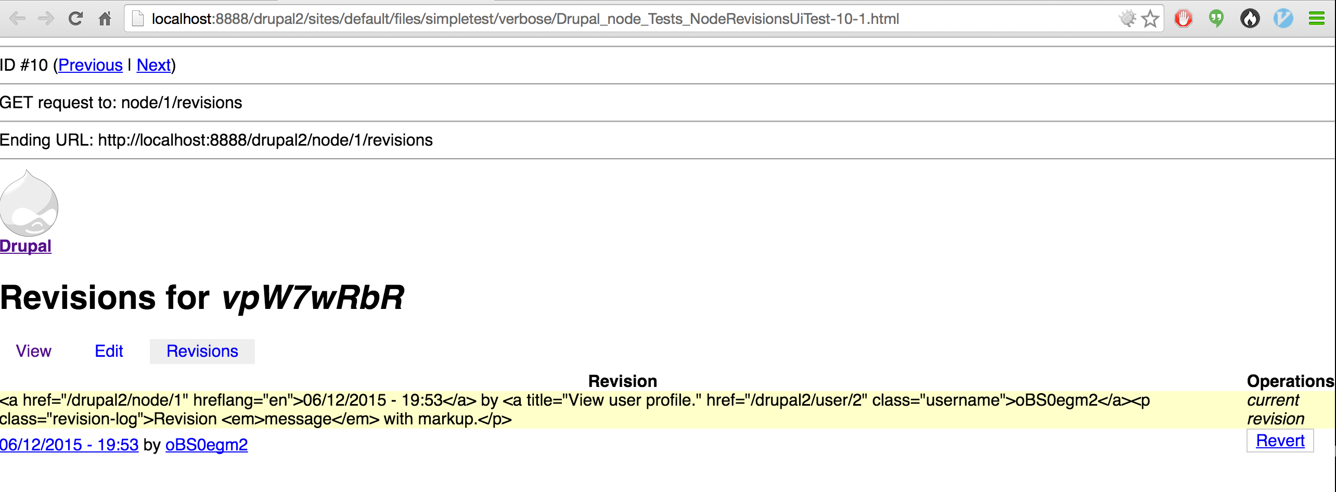The height and width of the screenshot is (492, 1336).
Task: Open the Next test page link
Action: point(153,65)
